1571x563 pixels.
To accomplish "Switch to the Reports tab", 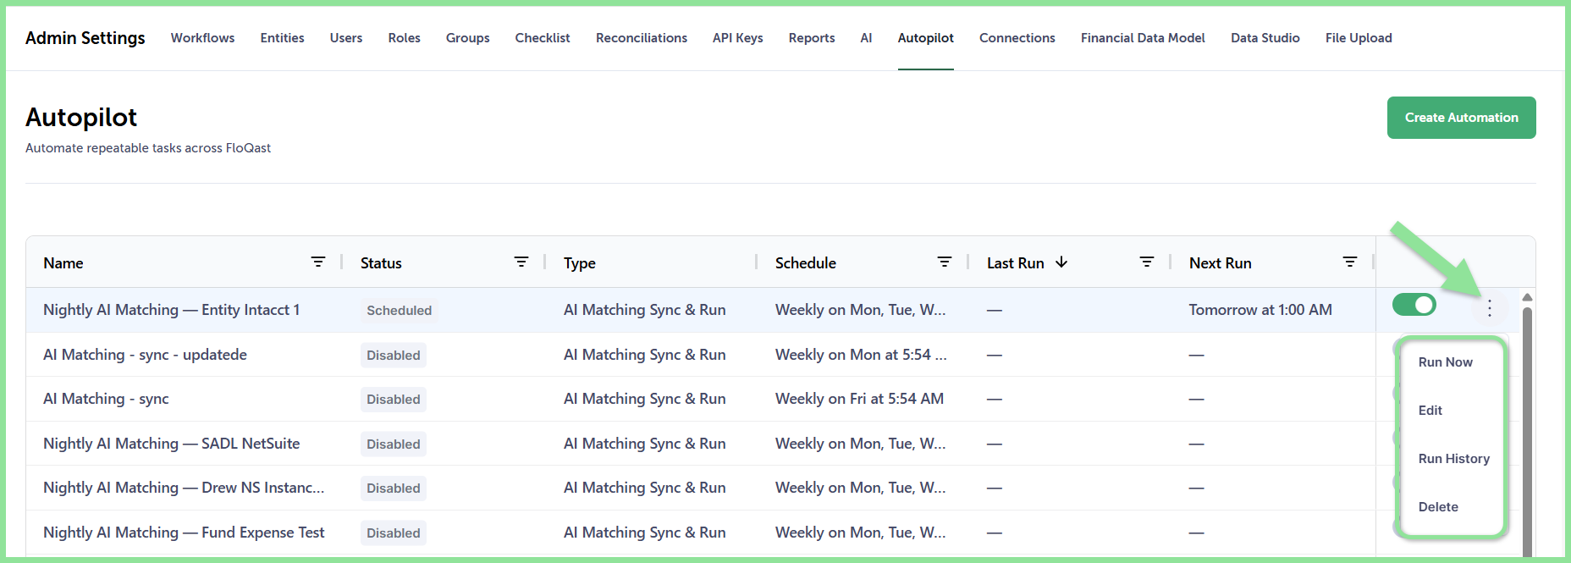I will pyautogui.click(x=812, y=38).
